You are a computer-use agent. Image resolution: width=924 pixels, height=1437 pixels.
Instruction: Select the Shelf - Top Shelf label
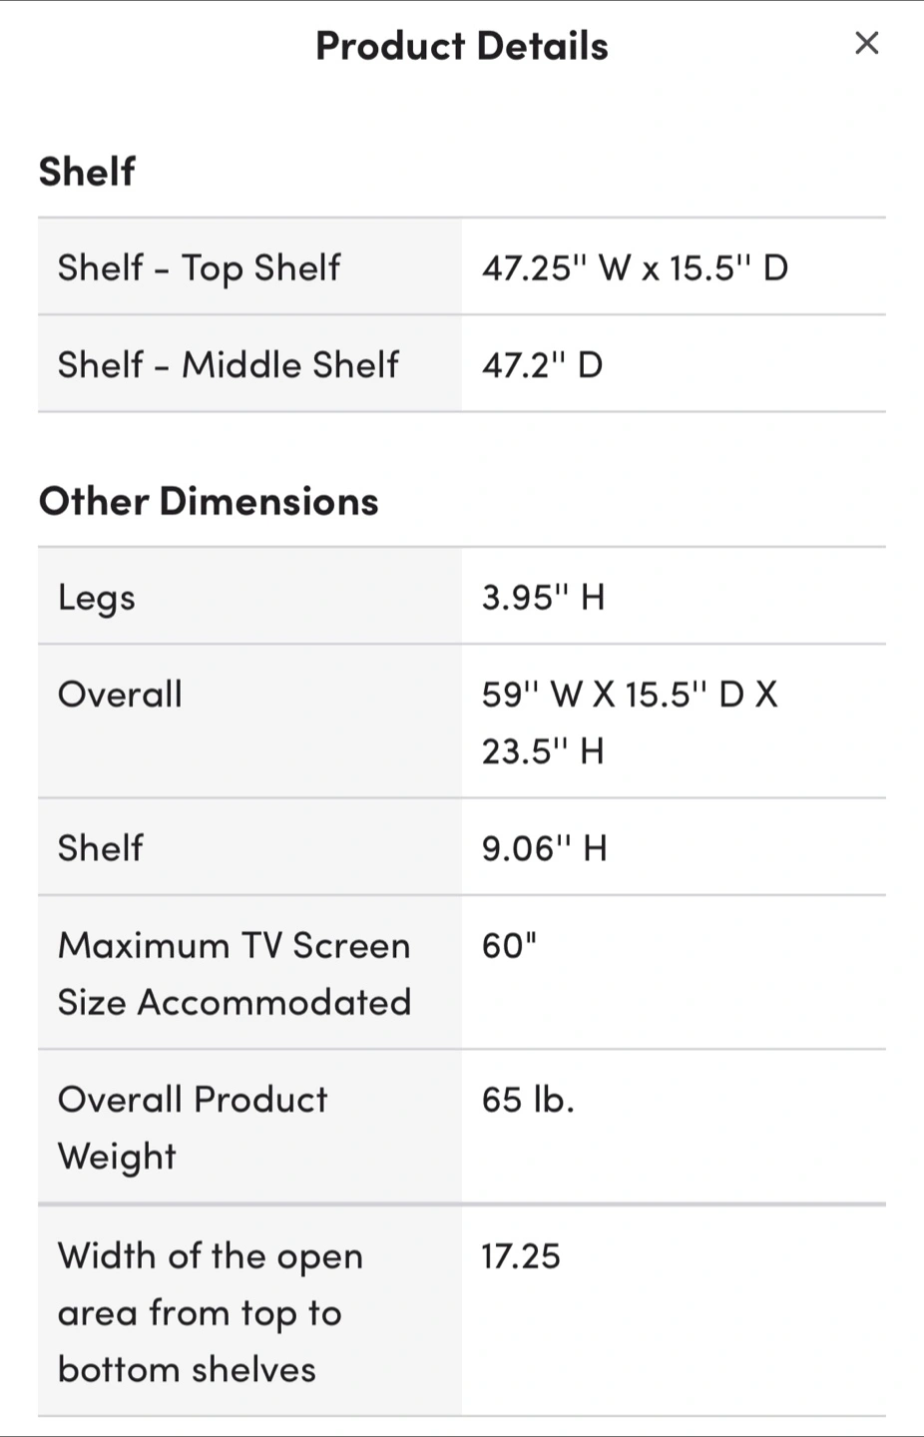click(199, 267)
